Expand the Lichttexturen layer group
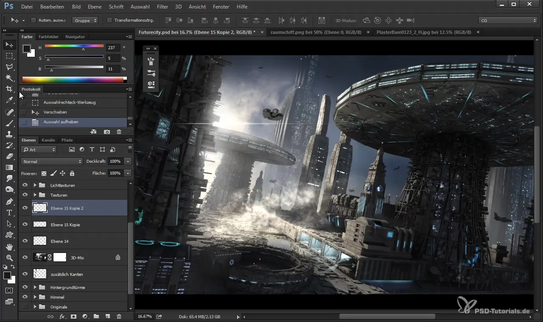Image resolution: width=543 pixels, height=322 pixels. point(35,185)
